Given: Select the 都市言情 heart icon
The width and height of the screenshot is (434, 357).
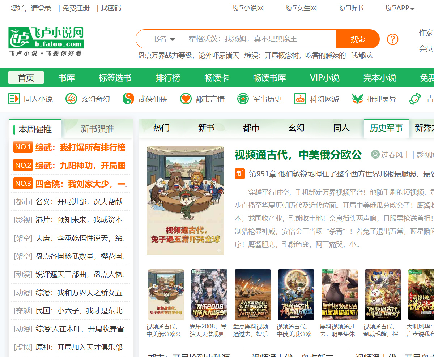Looking at the screenshot, I should pyautogui.click(x=186, y=98).
